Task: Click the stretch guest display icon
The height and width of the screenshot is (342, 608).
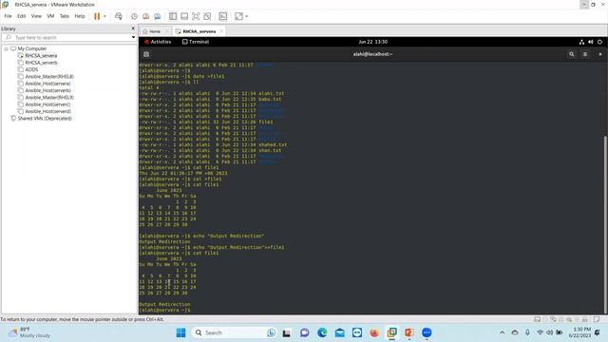Action: point(238,16)
